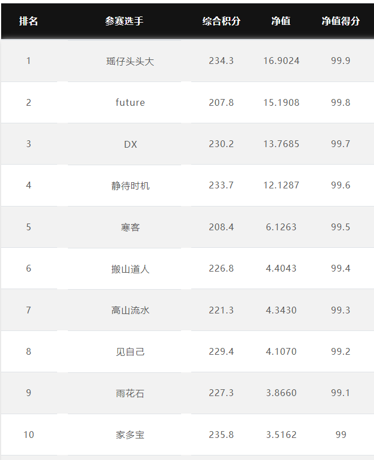Select player name 见自己
Image resolution: width=374 pixels, height=460 pixels.
point(130,351)
